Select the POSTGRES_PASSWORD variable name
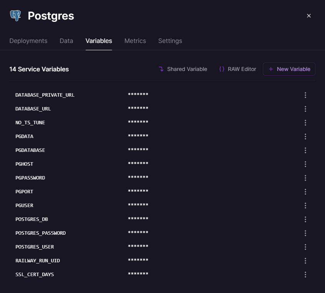The height and width of the screenshot is (293, 325). (41, 233)
